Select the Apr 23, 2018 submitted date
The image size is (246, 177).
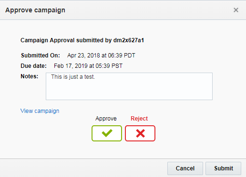click(x=83, y=56)
